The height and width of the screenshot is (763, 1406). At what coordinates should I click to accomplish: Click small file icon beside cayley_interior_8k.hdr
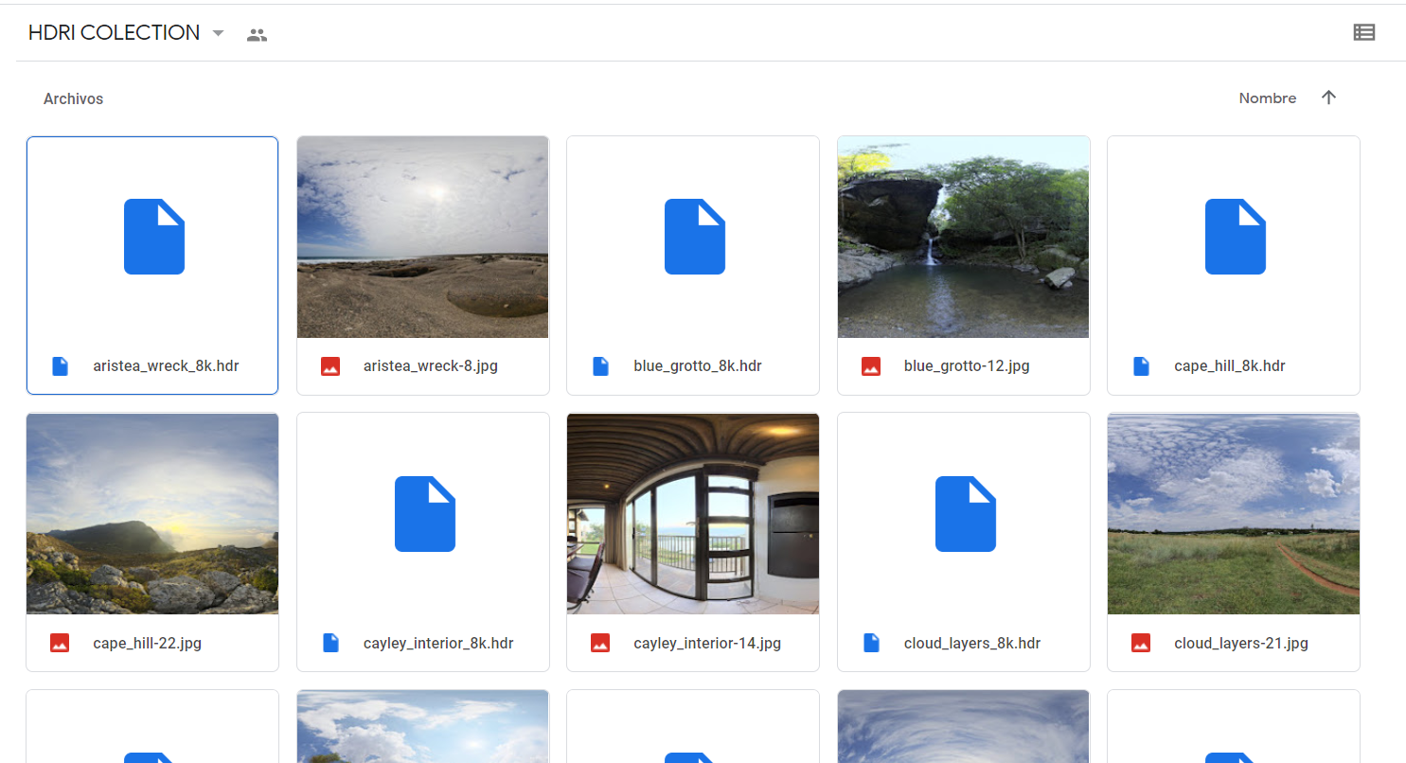[x=330, y=644]
